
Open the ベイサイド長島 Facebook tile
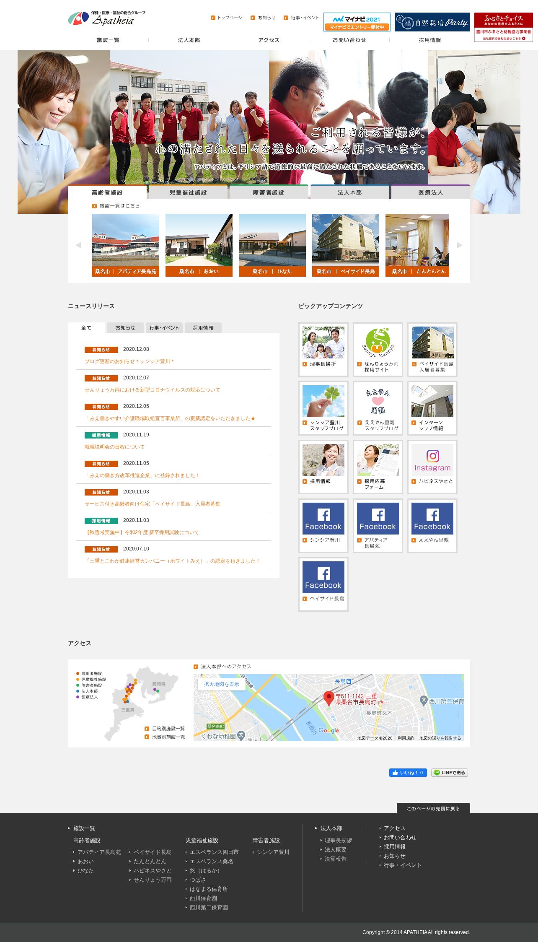pos(323,584)
